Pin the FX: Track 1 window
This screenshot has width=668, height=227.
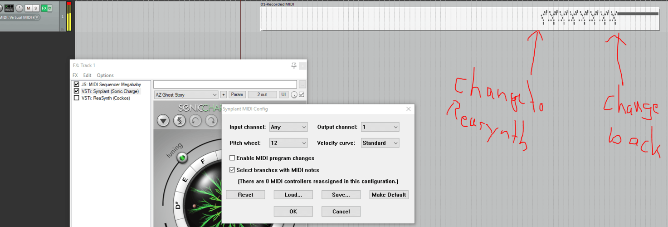pos(294,65)
